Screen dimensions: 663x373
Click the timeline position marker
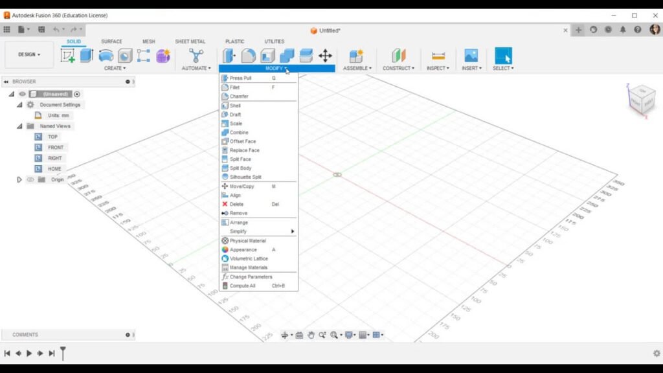tap(63, 353)
